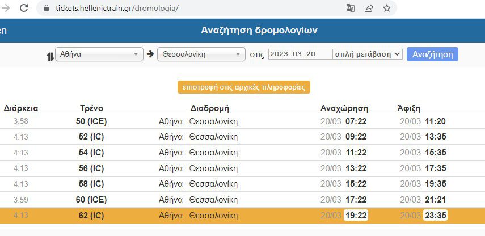
Task: Bookmark this page with the star icon
Action: pyautogui.click(x=386, y=9)
